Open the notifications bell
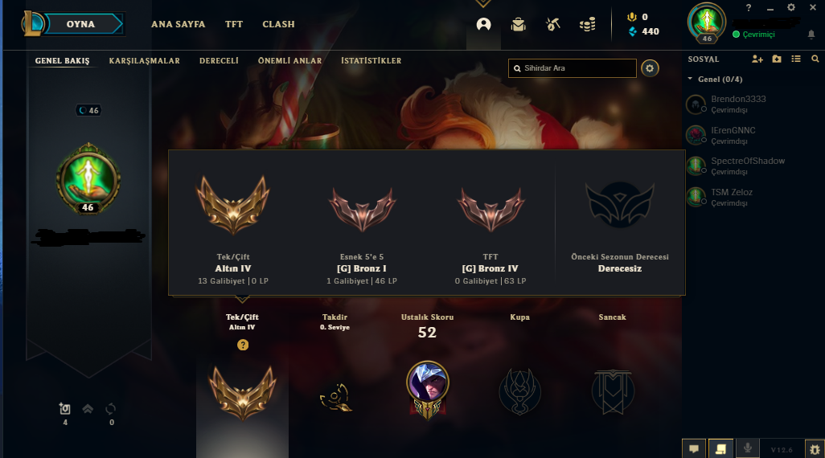Viewport: 825px width, 458px height. (x=811, y=35)
